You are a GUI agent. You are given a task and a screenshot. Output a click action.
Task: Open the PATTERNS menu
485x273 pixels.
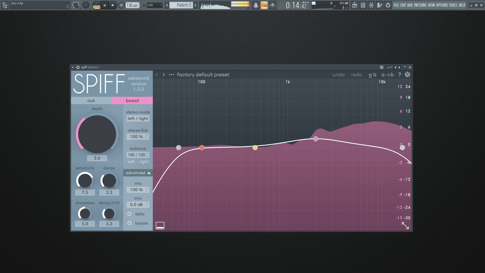tap(420, 5)
